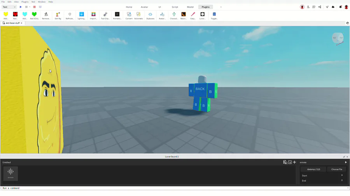Viewport: 350px width, 196px height.
Task: Open the Window menu
Action: (x=42, y=2)
